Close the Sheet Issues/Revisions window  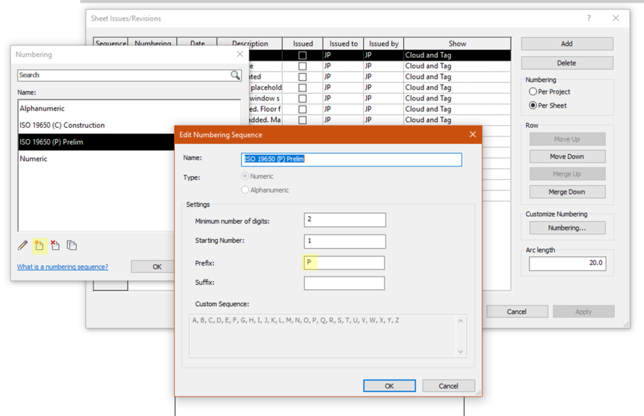coord(616,18)
